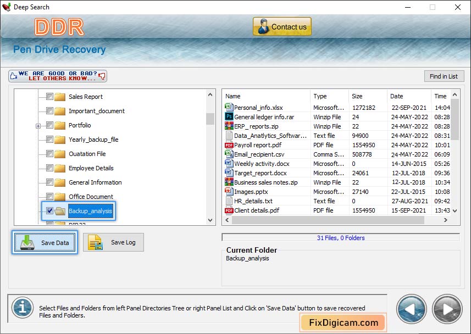
Task: Tick the Employee Details checkbox
Action: [x=50, y=168]
